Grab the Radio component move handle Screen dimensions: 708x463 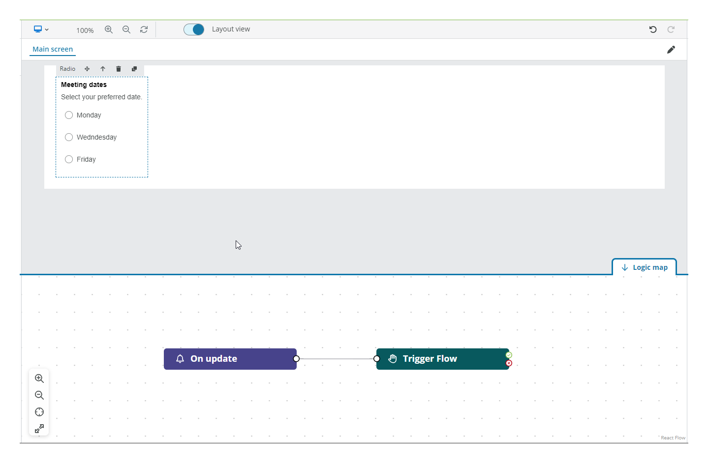point(87,69)
